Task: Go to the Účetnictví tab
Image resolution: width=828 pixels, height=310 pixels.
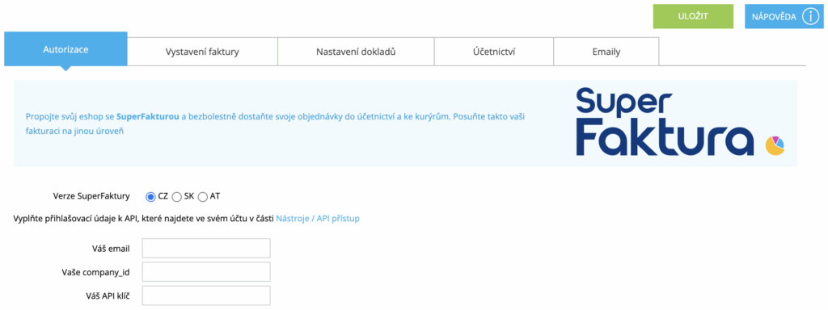Action: tap(494, 52)
